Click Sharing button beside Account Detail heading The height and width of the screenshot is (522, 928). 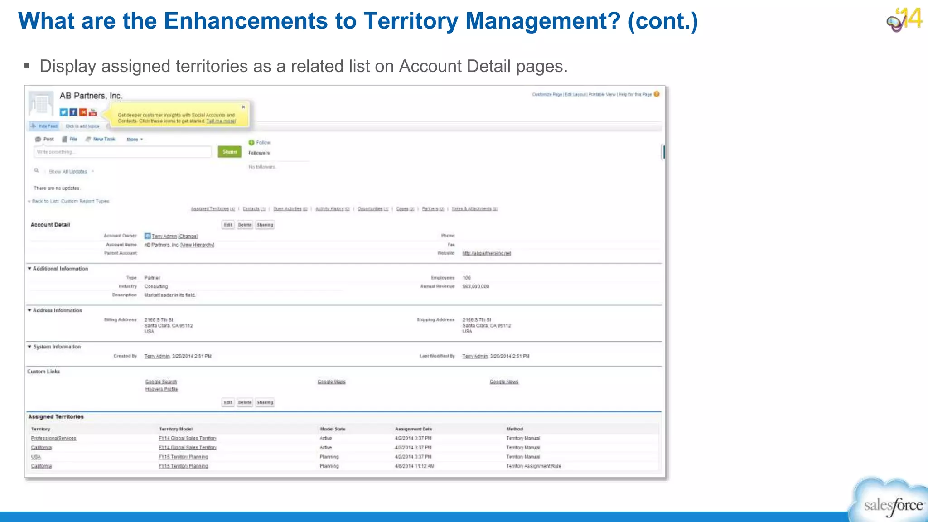pos(265,225)
